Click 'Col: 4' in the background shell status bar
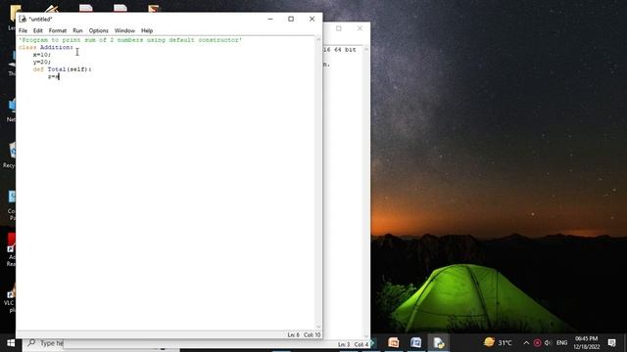Screen dimensions: 627x352 (362, 344)
